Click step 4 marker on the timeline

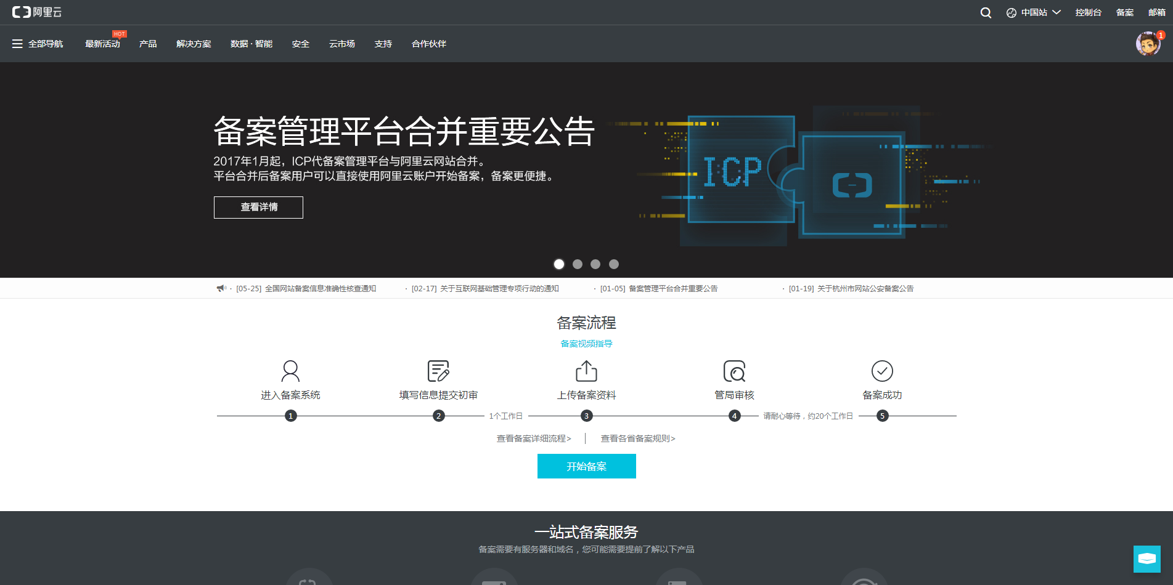735,416
